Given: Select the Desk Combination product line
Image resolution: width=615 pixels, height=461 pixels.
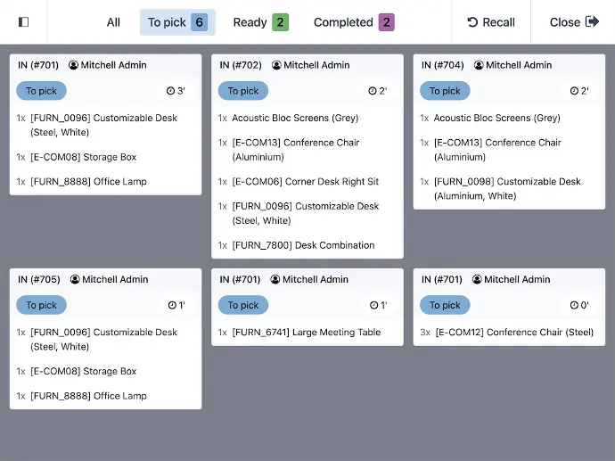Looking at the screenshot, I should [303, 245].
